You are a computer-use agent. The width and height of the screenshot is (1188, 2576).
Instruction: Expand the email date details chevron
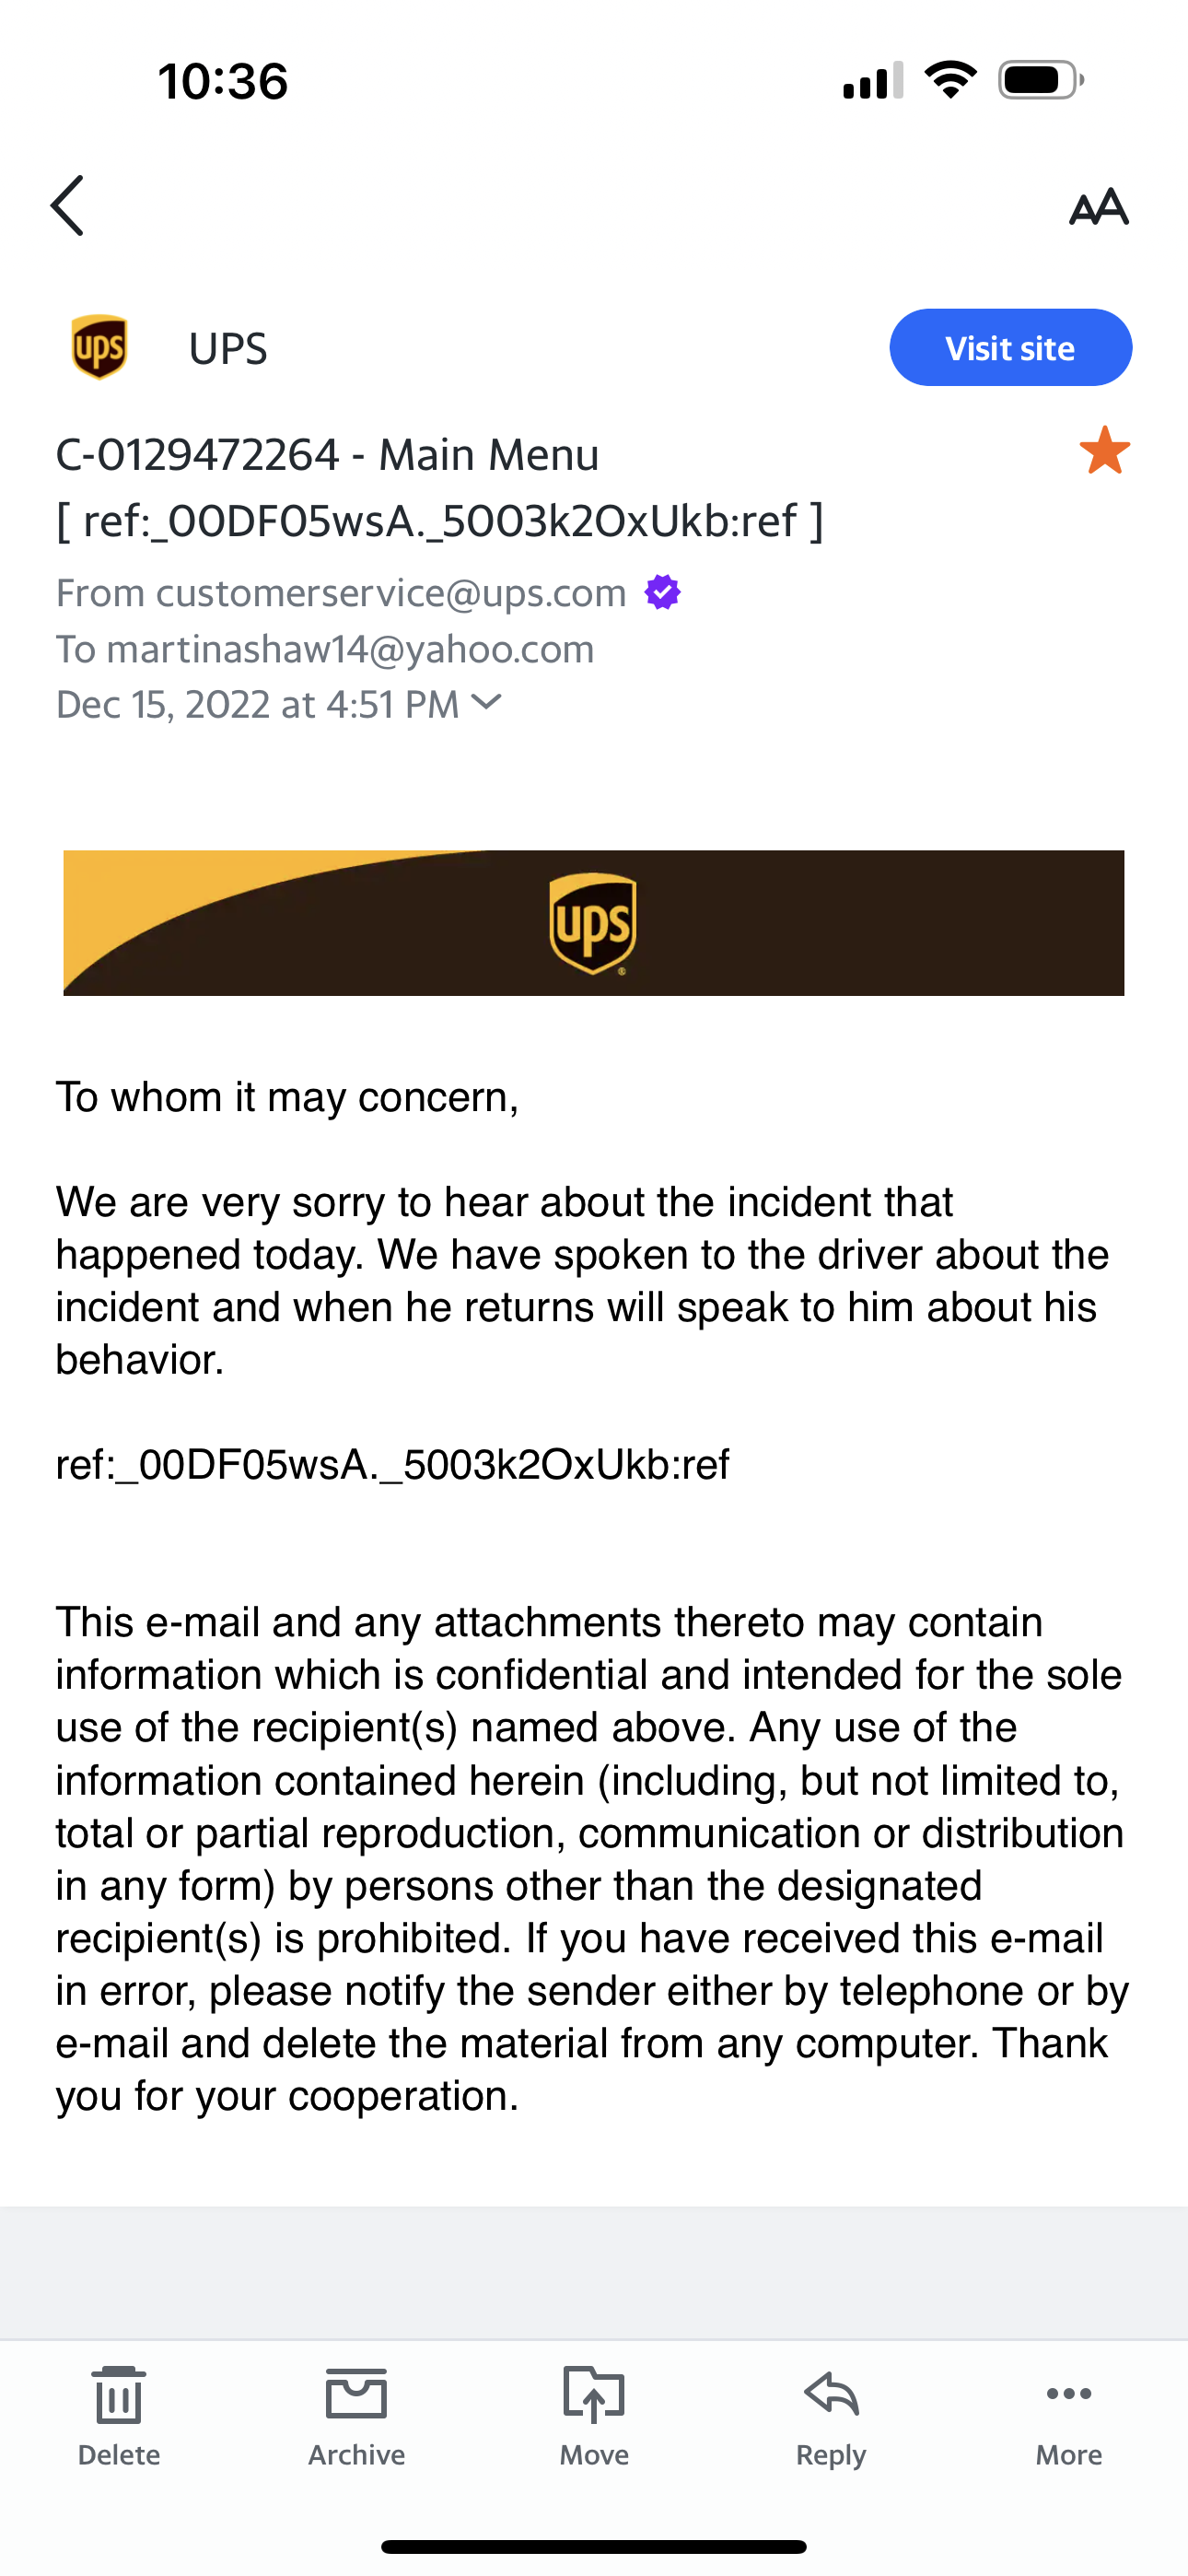pyautogui.click(x=487, y=703)
